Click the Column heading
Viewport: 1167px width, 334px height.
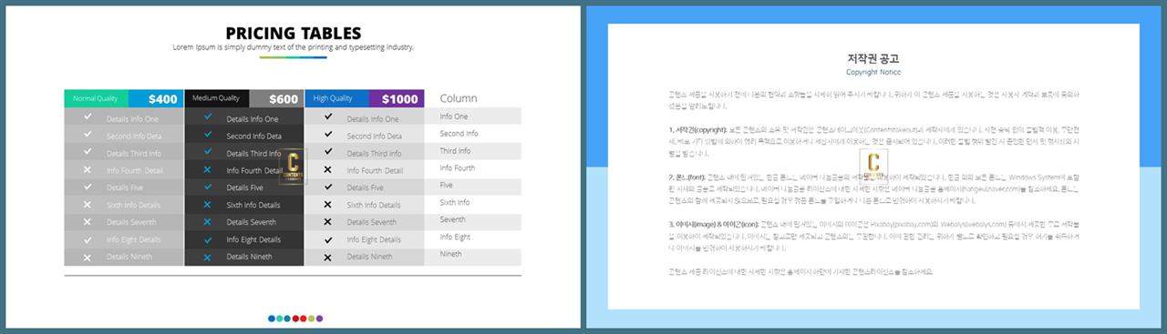tap(459, 98)
